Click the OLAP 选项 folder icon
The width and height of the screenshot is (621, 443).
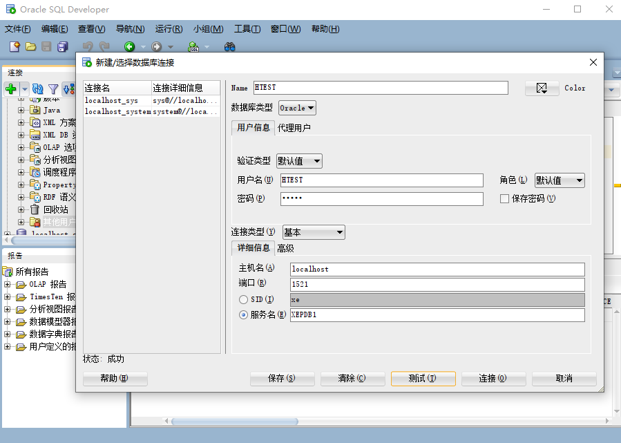pos(35,147)
